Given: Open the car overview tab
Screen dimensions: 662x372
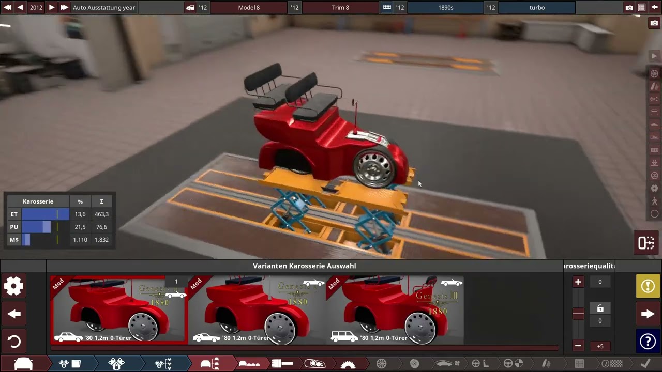Looking at the screenshot, I should click(x=23, y=364).
